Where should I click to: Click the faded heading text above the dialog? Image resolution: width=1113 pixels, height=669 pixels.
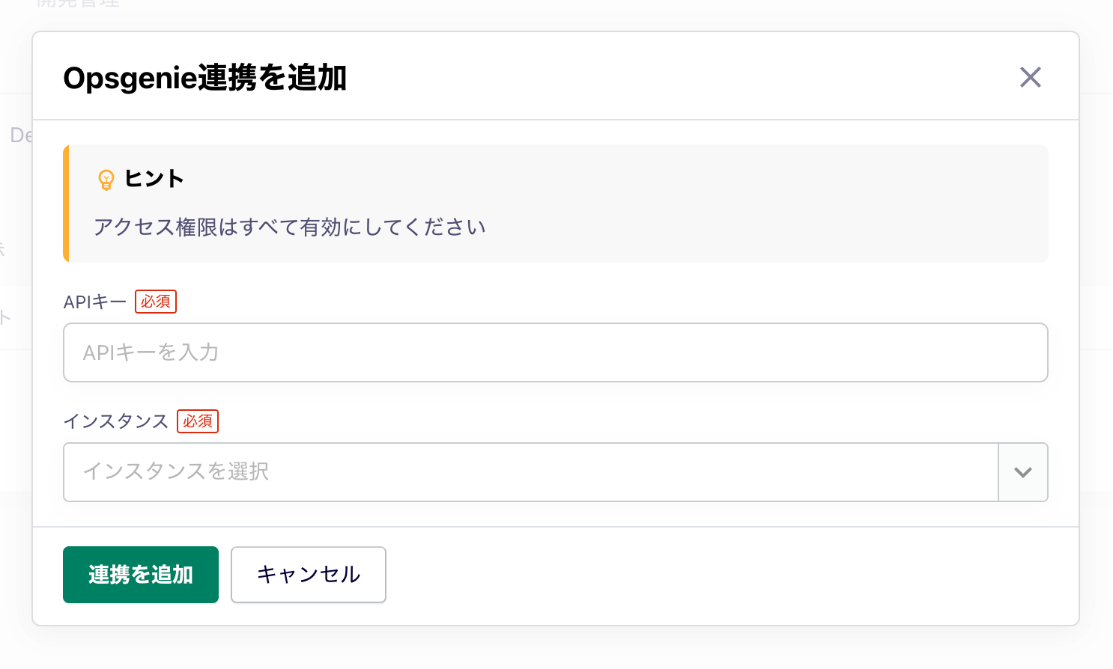(78, 4)
